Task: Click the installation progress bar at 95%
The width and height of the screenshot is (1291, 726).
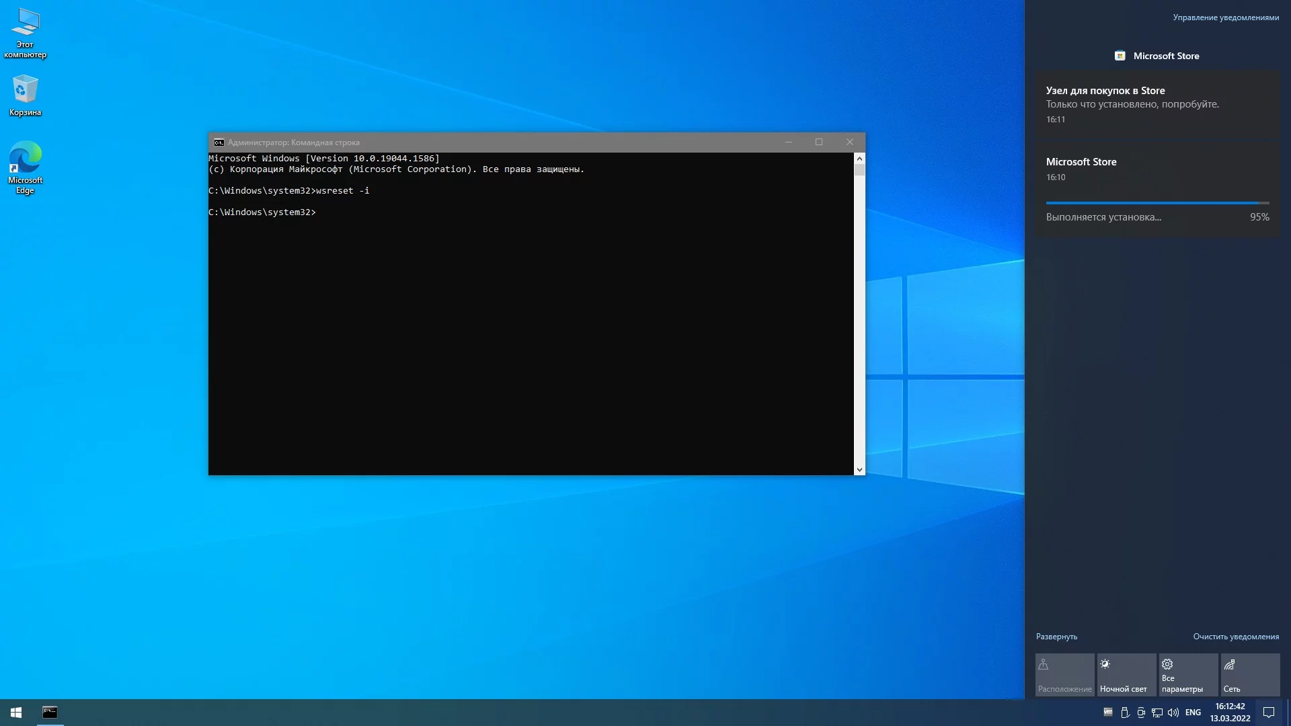Action: pos(1157,203)
